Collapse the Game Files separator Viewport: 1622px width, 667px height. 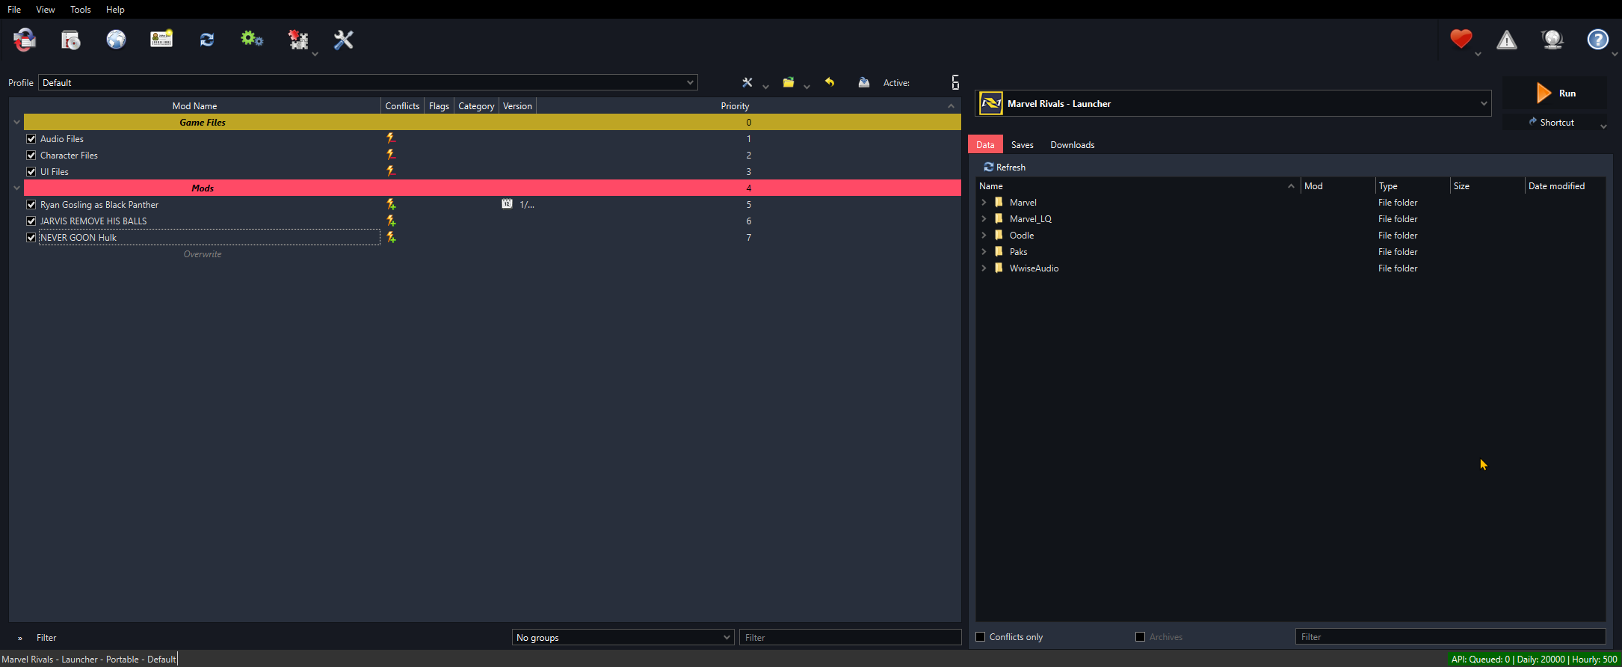[16, 122]
